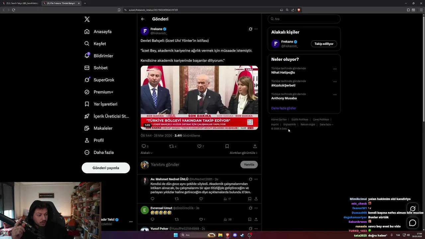Open Alıntıları görüntüle link
The width and height of the screenshot is (425, 239).
point(243,153)
